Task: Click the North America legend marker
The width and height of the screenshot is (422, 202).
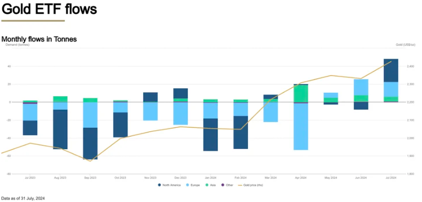Action: point(160,185)
